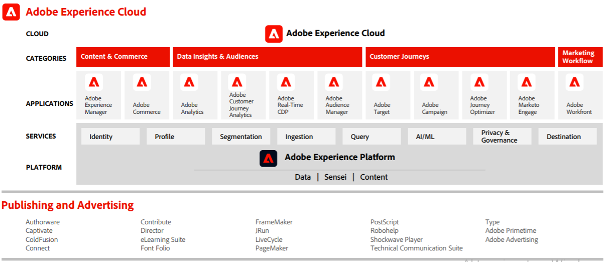The image size is (606, 262).
Task: Click Adobe Primetime in the product list
Action: coord(511,231)
